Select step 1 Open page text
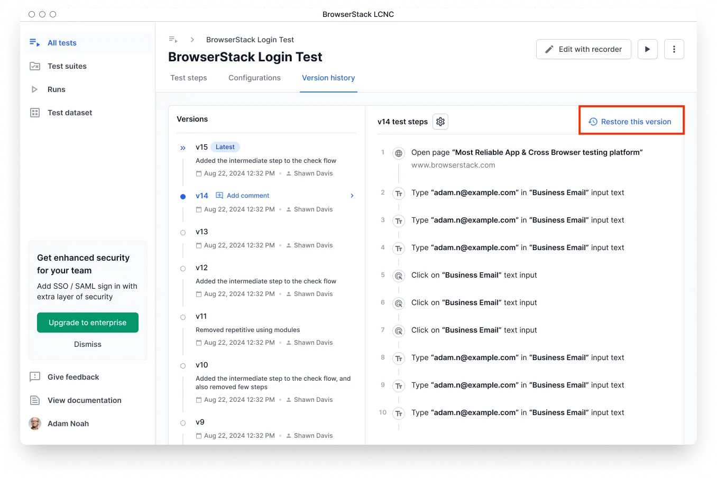 point(527,152)
